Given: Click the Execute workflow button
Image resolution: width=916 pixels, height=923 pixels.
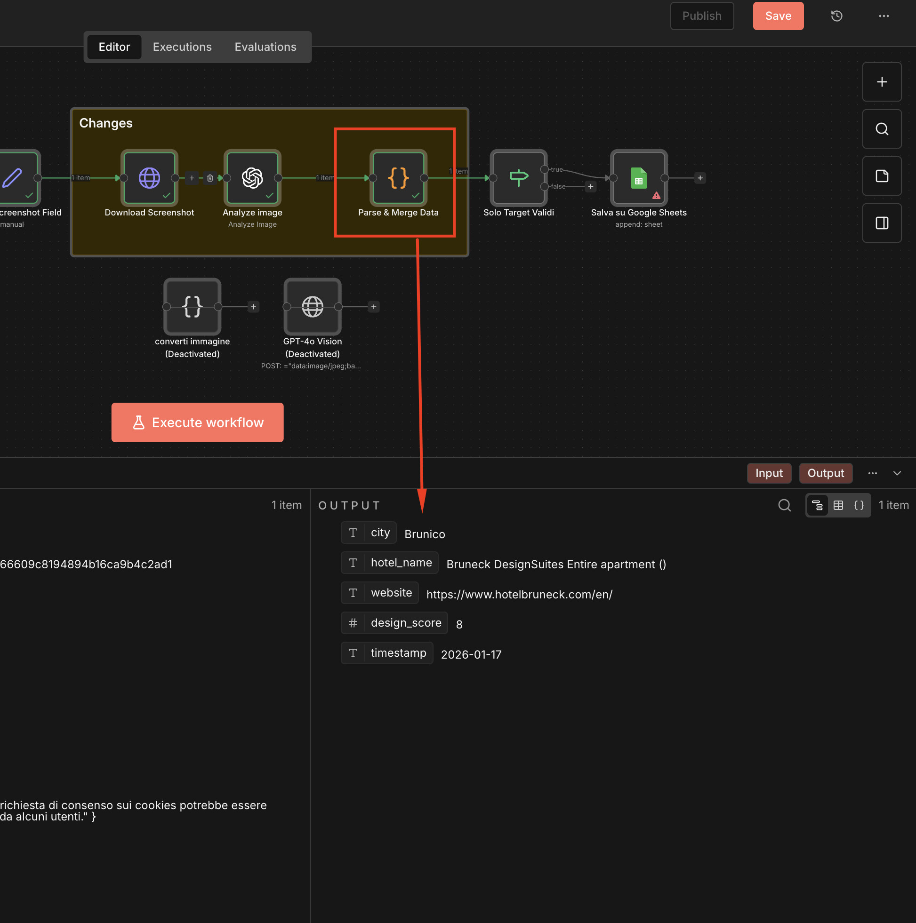Looking at the screenshot, I should point(197,422).
